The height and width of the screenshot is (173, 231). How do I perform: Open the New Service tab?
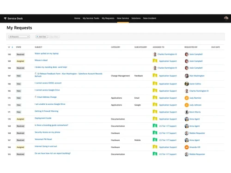[x=123, y=18]
